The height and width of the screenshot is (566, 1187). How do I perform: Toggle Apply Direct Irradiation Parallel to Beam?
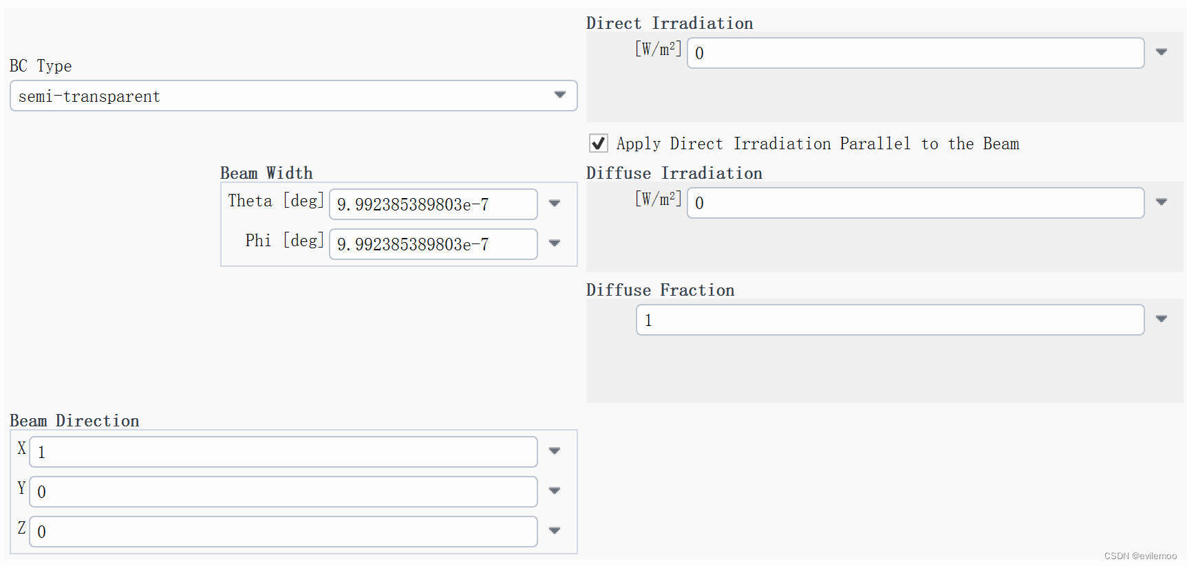point(599,143)
